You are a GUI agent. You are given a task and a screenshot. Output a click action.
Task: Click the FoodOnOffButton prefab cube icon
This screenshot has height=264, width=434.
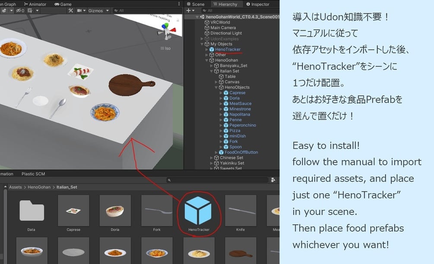[x=221, y=152]
